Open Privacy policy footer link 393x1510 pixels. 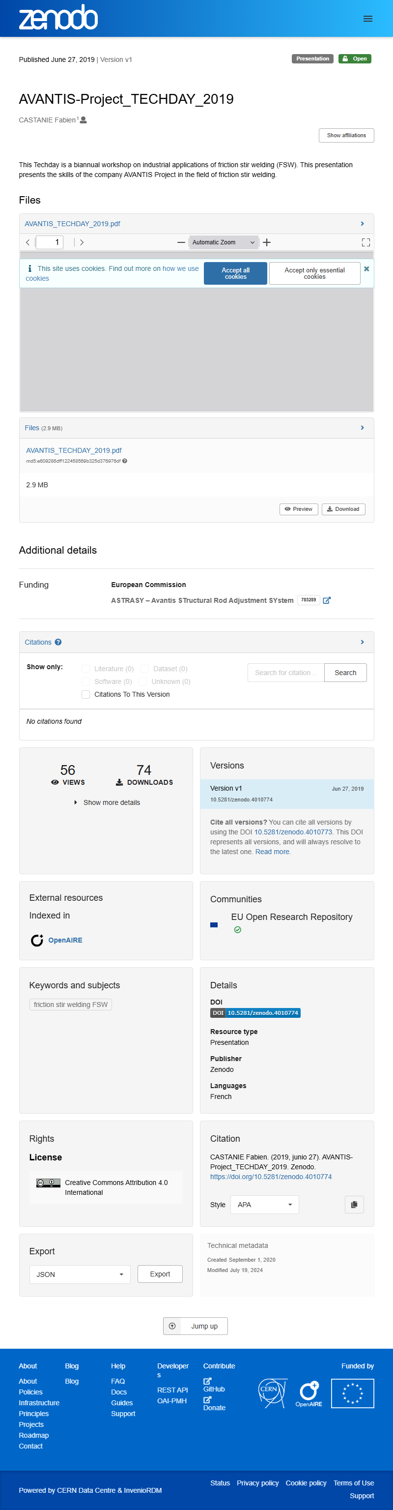click(x=258, y=1482)
